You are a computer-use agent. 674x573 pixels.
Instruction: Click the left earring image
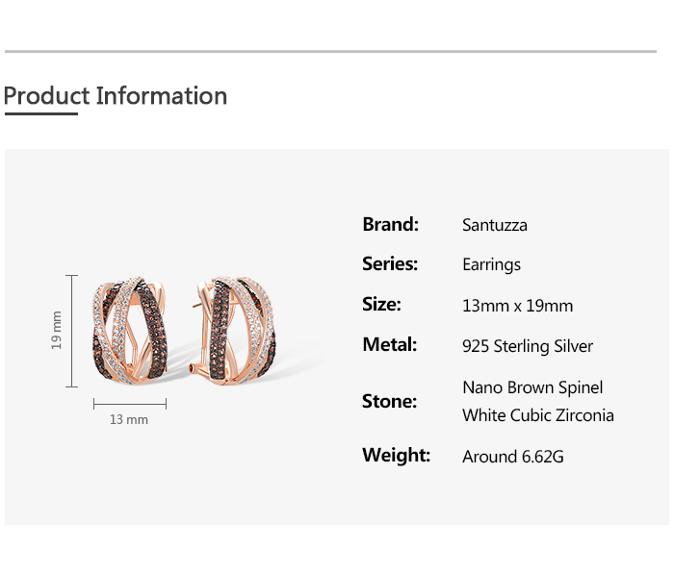pos(130,332)
